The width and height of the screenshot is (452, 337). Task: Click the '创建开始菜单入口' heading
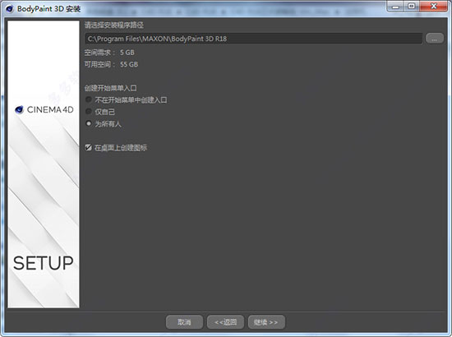[110, 88]
